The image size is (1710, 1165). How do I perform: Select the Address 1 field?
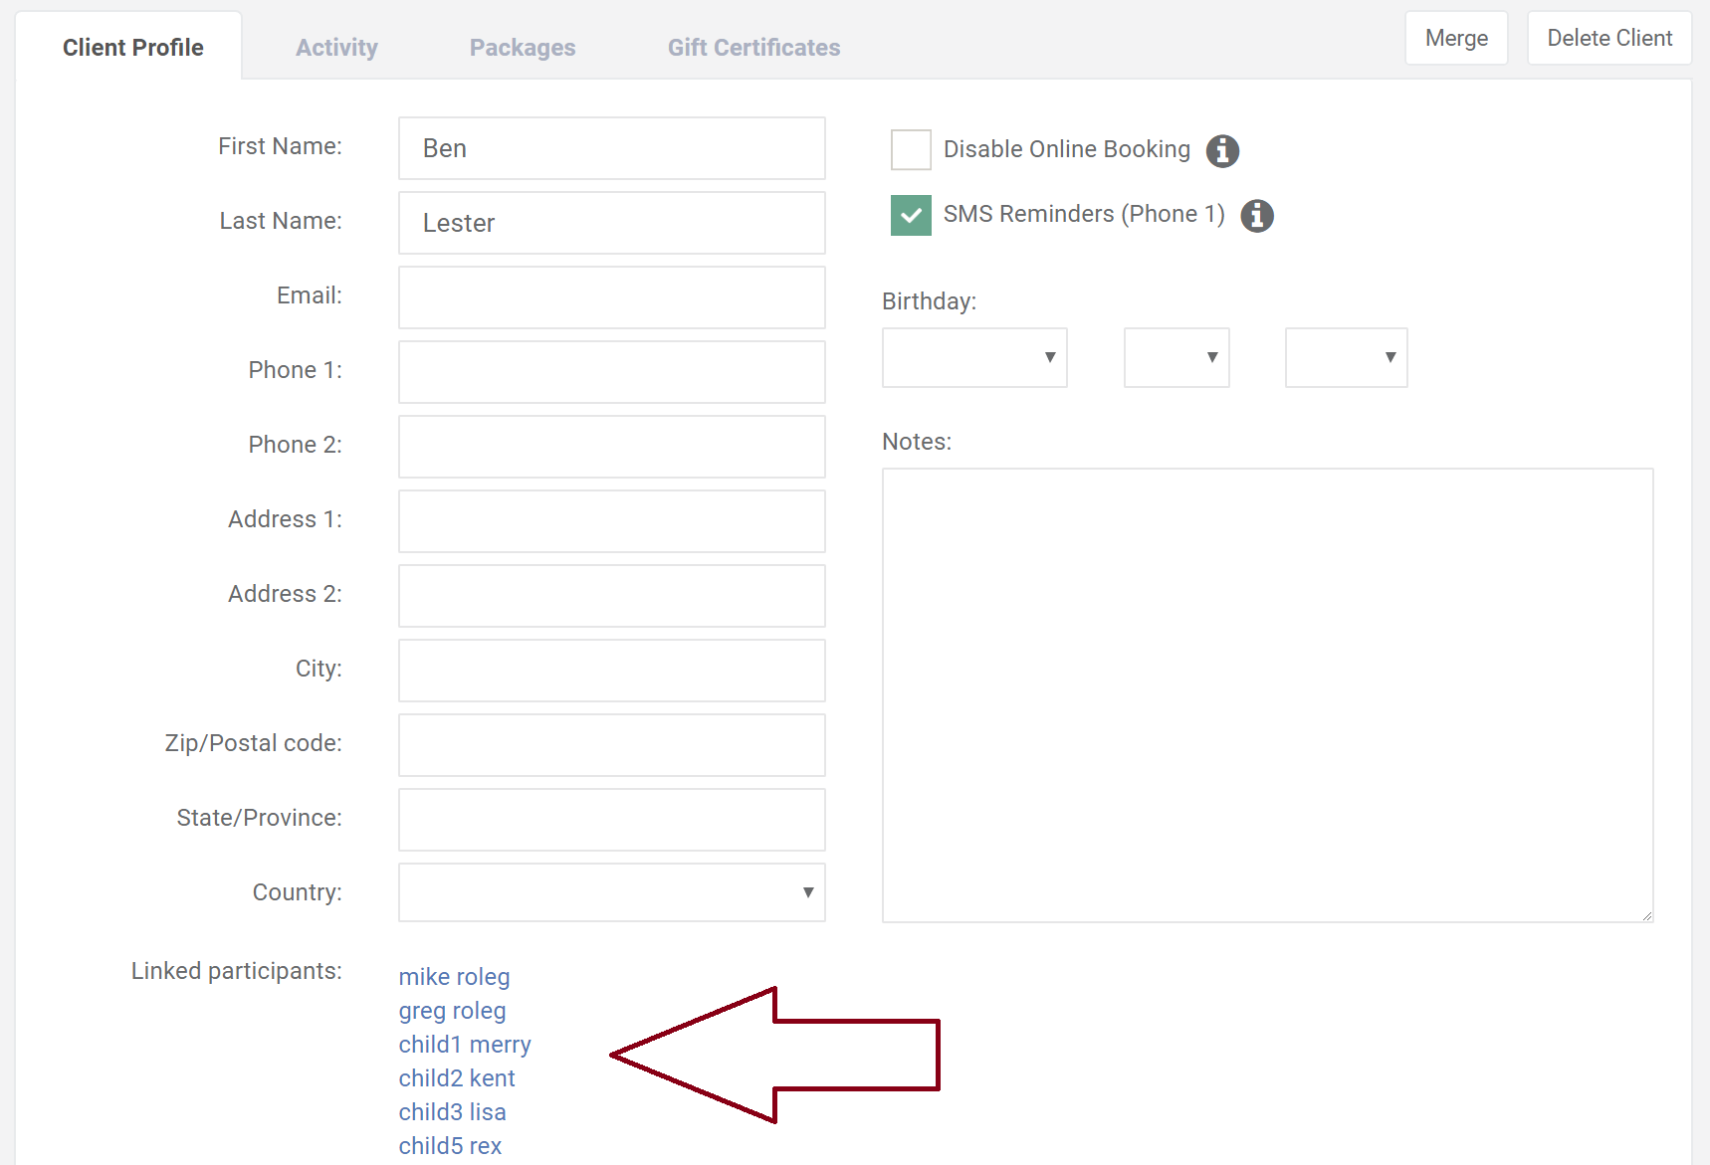point(612,521)
